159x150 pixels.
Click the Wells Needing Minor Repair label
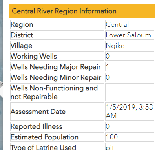pyautogui.click(x=56, y=77)
